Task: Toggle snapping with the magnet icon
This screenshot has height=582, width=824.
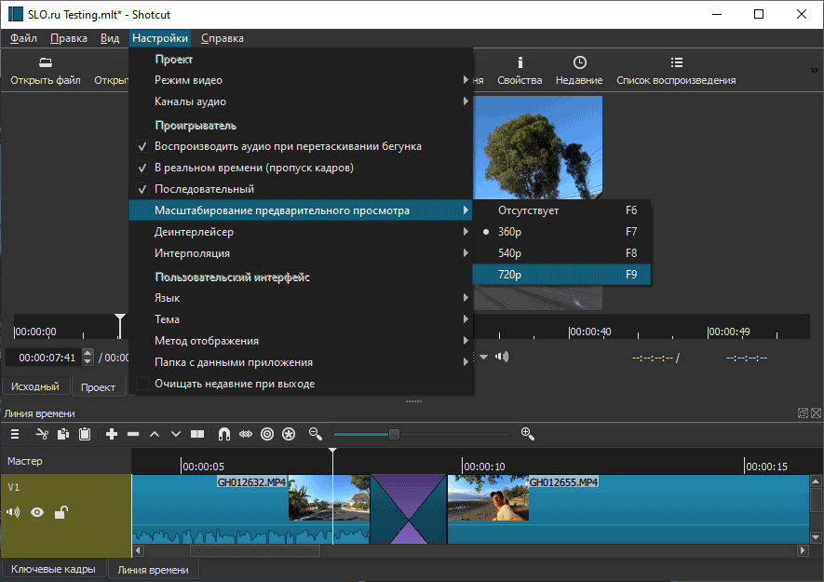Action: click(x=222, y=433)
